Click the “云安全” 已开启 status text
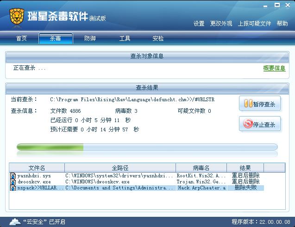Image resolution: width=295 pixels, height=227 pixels. (x=44, y=222)
